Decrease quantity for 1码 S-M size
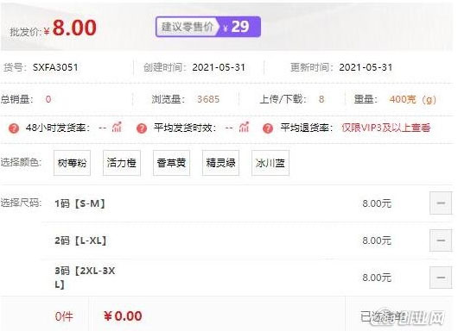The height and width of the screenshot is (331, 458). 441,203
